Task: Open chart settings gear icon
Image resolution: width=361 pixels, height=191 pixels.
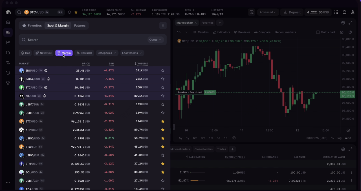Action: coord(343,23)
